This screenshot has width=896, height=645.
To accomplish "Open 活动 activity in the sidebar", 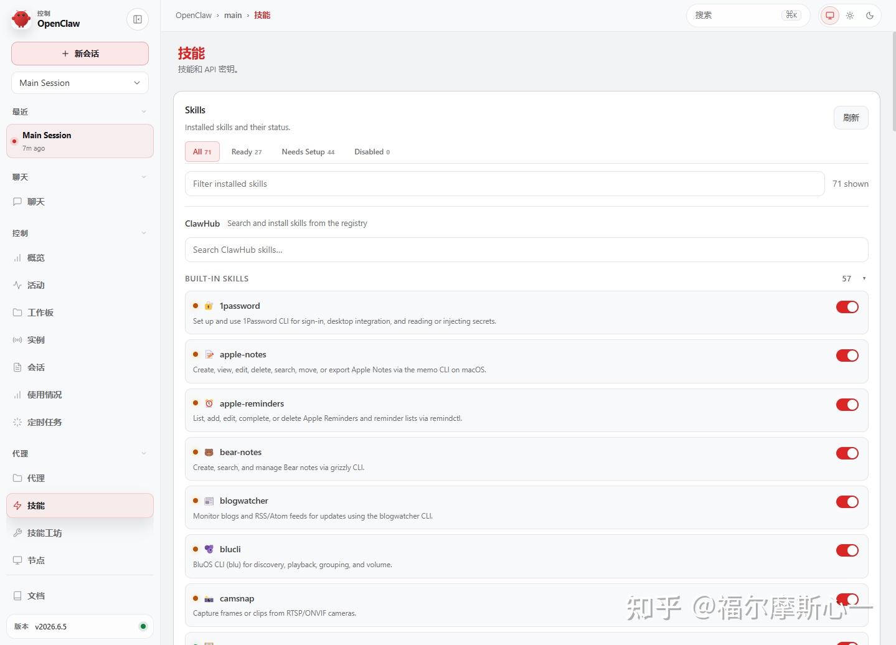I will point(80,285).
